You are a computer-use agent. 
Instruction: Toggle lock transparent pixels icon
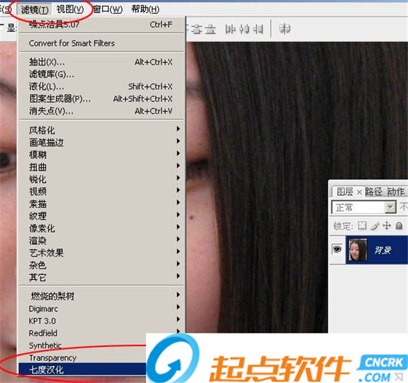tap(362, 225)
